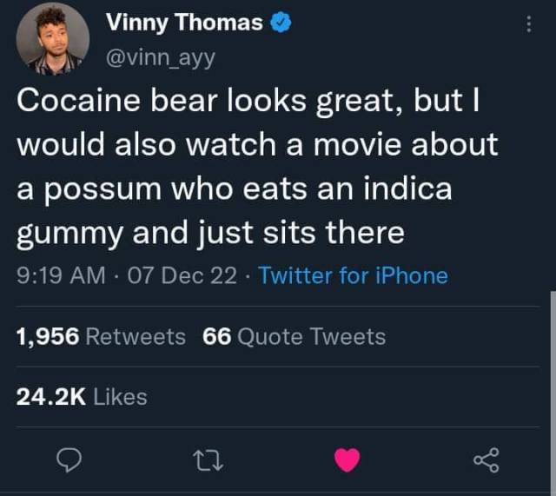Screen dimensions: 556x496
Task: Unlike the tweet via pink heart
Action: (x=347, y=460)
